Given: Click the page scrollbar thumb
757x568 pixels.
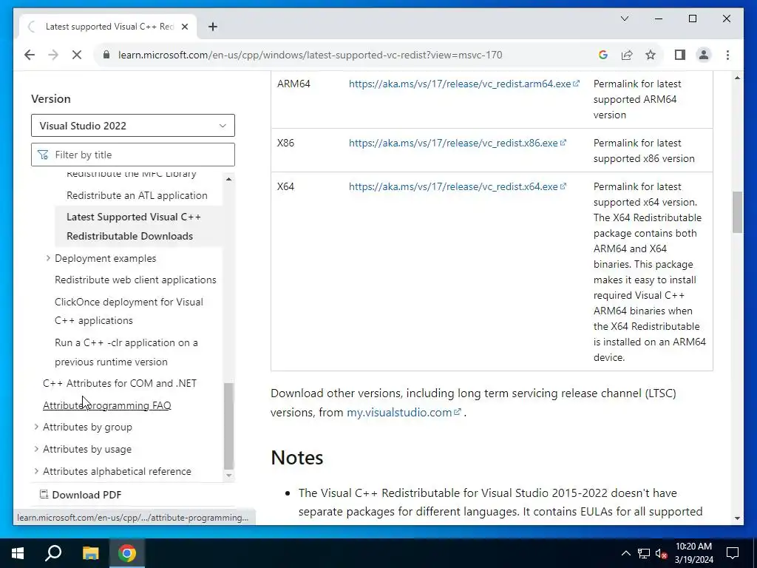Looking at the screenshot, I should [737, 212].
